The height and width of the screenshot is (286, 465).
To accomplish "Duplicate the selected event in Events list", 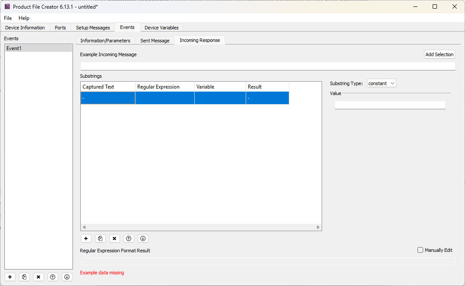I will point(25,277).
